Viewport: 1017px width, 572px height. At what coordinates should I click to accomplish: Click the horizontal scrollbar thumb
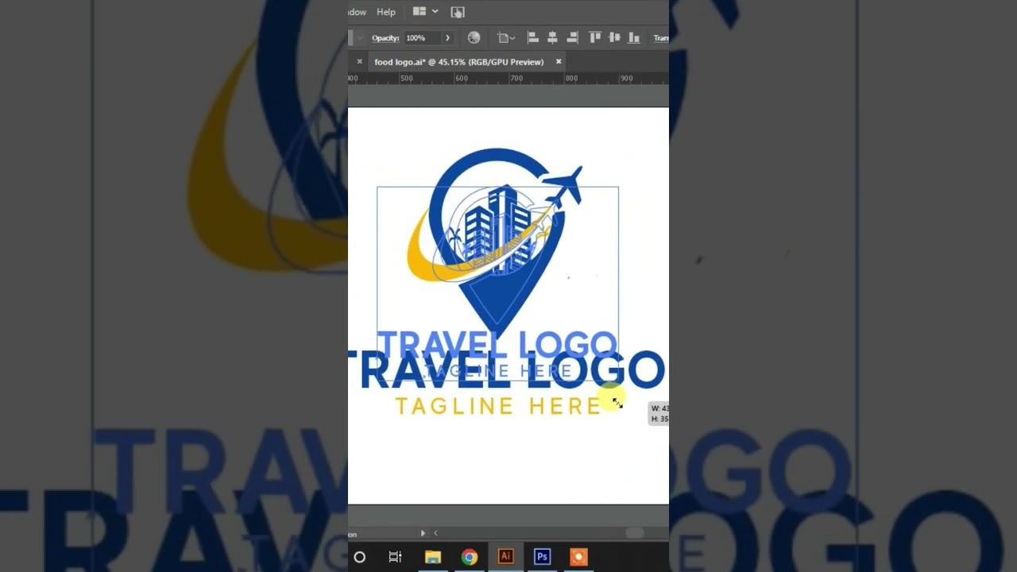(x=635, y=533)
